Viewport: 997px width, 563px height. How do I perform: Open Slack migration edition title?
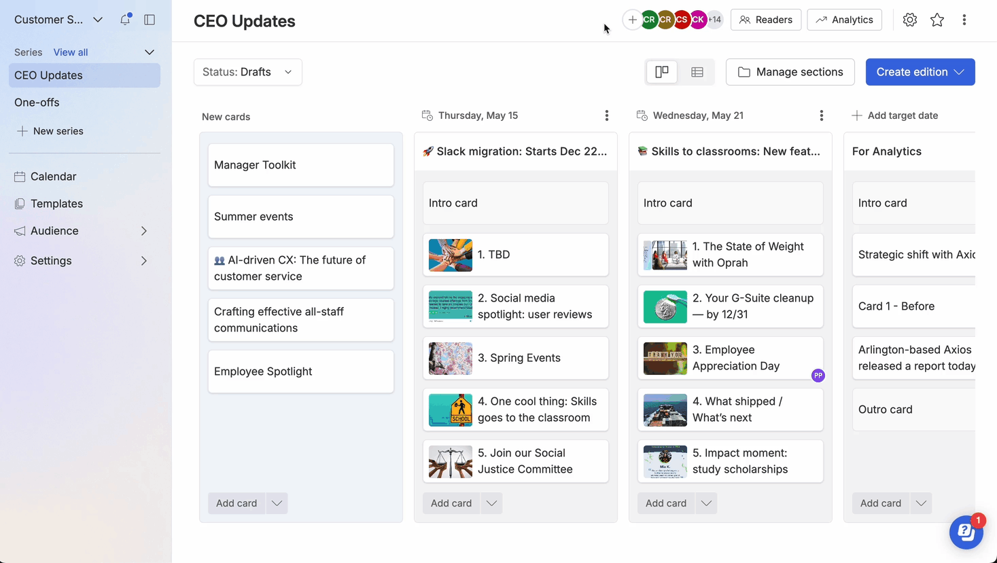[515, 151]
